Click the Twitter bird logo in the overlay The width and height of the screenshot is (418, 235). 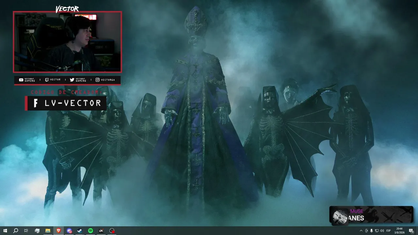click(x=72, y=80)
